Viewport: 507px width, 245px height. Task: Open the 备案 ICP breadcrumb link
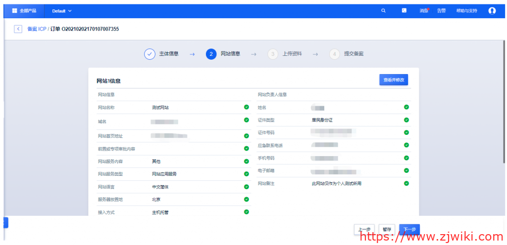[37, 29]
